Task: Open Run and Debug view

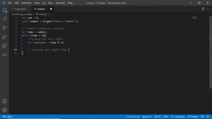Action: 4,37
